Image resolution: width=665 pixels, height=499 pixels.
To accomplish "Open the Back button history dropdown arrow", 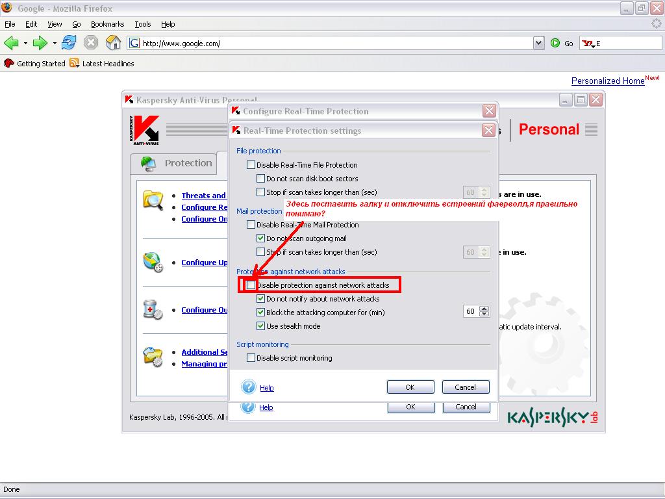I will click(x=25, y=43).
